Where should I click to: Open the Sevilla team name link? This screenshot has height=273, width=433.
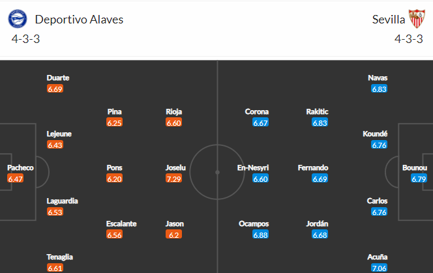coord(388,20)
